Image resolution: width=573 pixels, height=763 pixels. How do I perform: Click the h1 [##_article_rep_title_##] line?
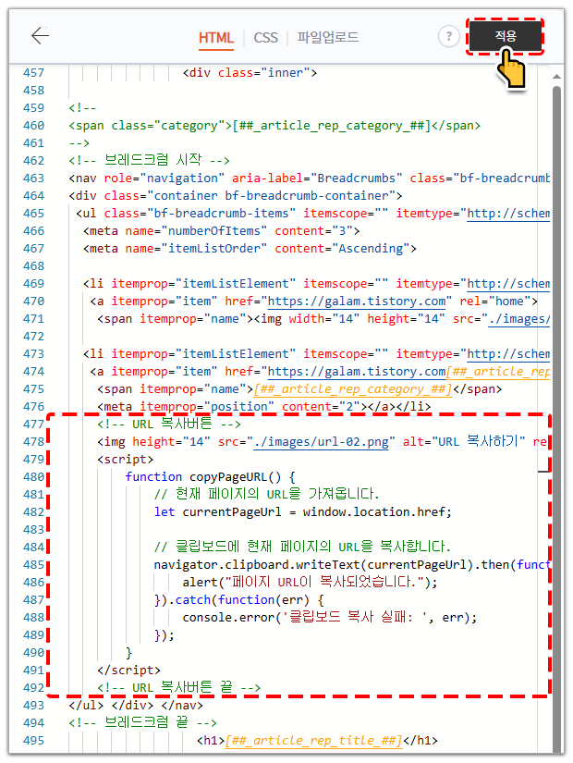point(317,741)
